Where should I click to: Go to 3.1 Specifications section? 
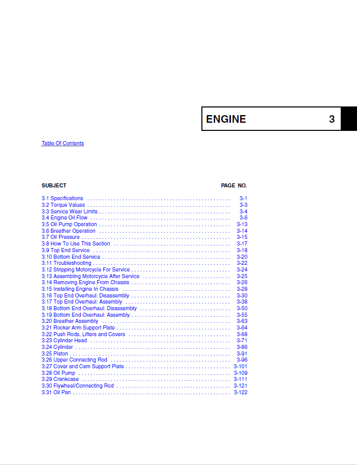pos(62,199)
